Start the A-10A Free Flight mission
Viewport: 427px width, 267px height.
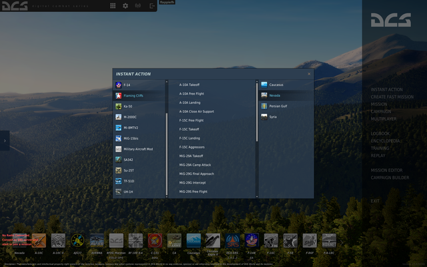(x=191, y=93)
